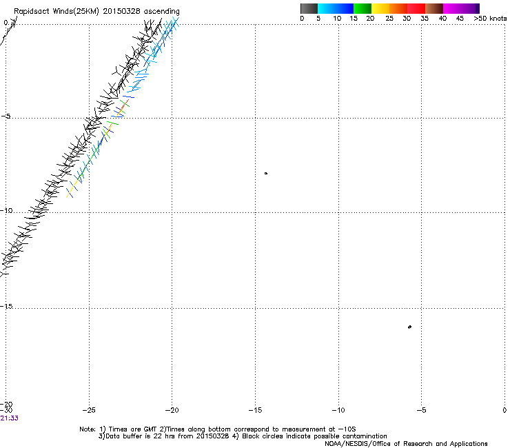Click the small island outline near -15 longitude
This screenshot has width=510, height=448.
tap(266, 174)
